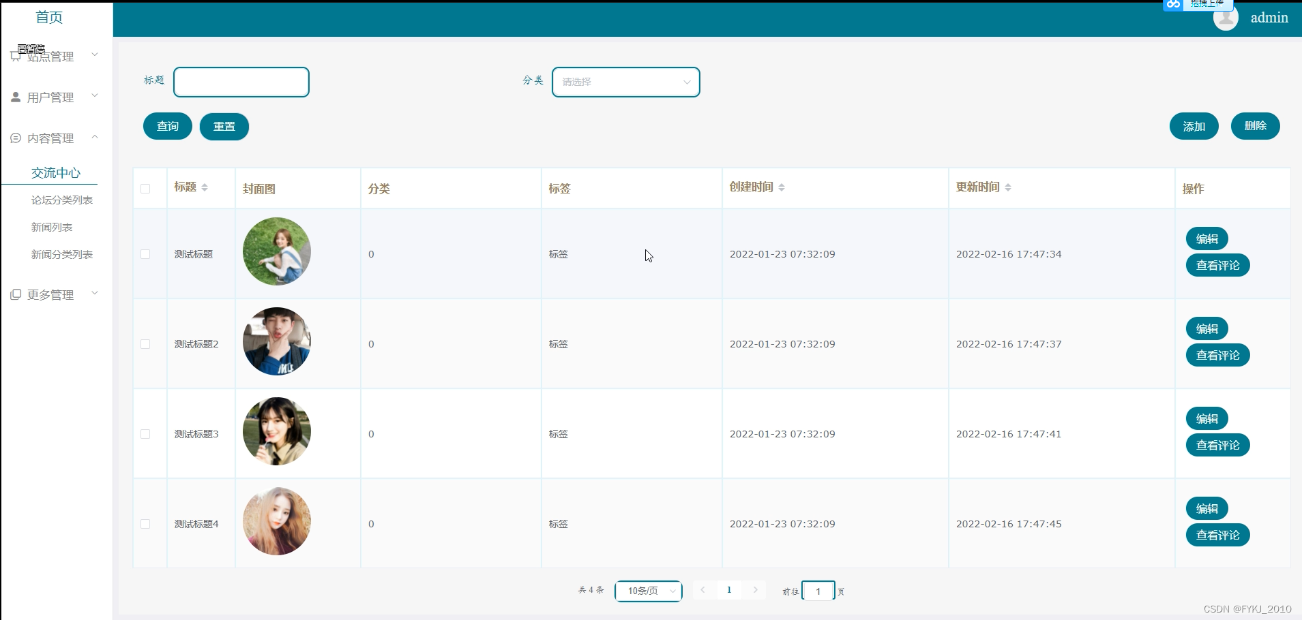This screenshot has height=620, width=1302.
Task: Open cover image thumbnail of 测试标题2
Action: click(277, 341)
